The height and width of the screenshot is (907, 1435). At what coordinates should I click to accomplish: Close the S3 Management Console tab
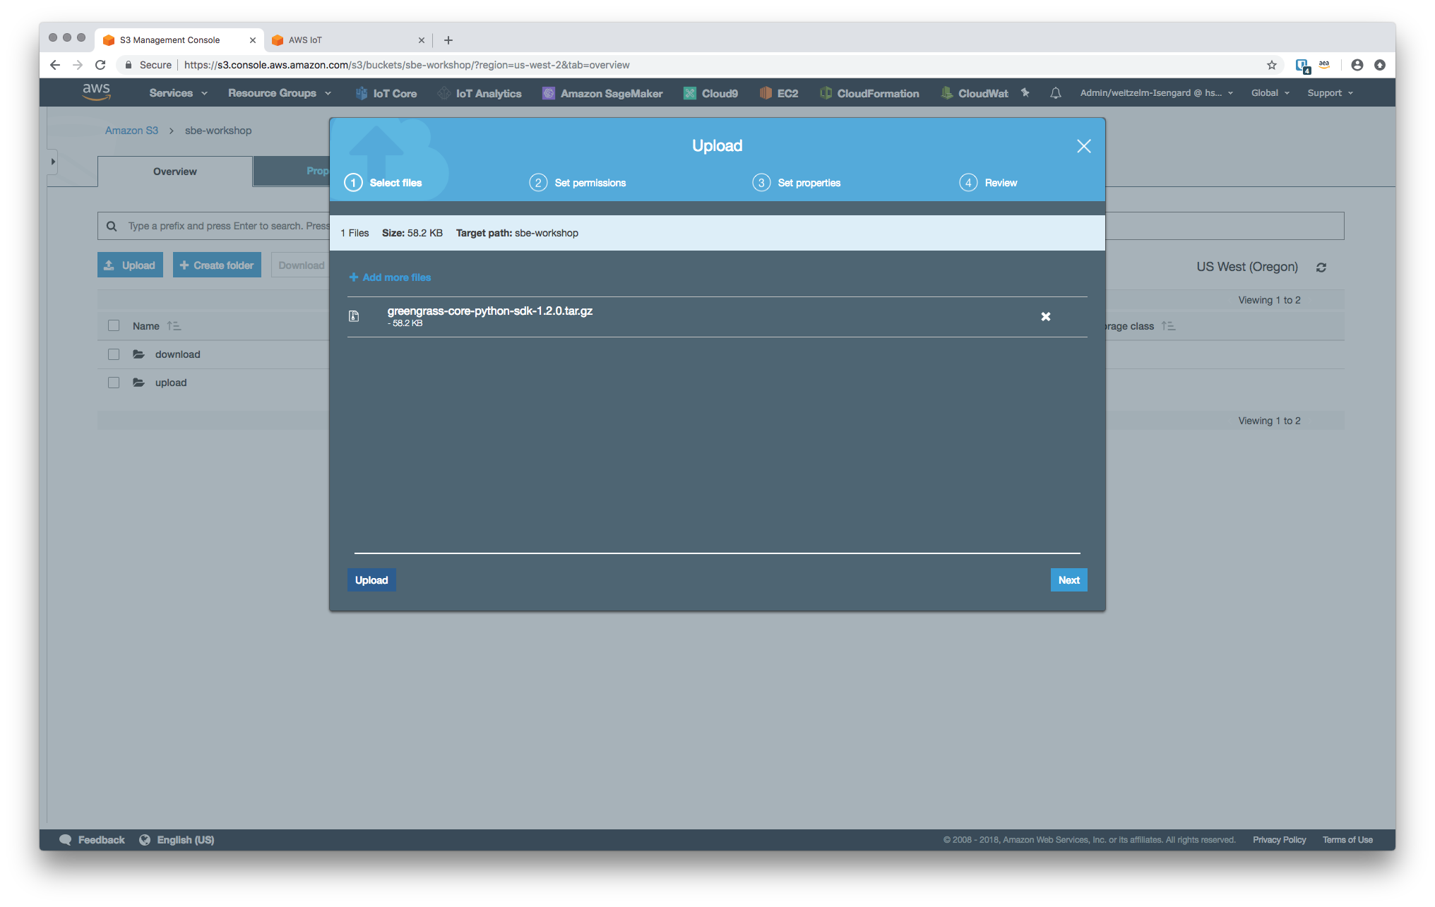click(x=252, y=40)
